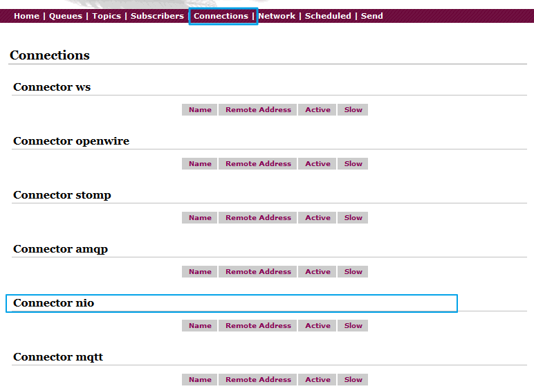The height and width of the screenshot is (391, 534).
Task: Click Slow header under Connector stomp
Action: [353, 217]
